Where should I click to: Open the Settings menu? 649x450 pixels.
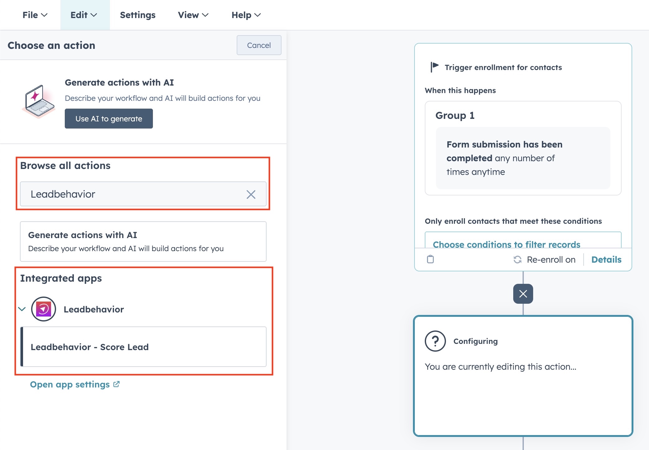[137, 15]
